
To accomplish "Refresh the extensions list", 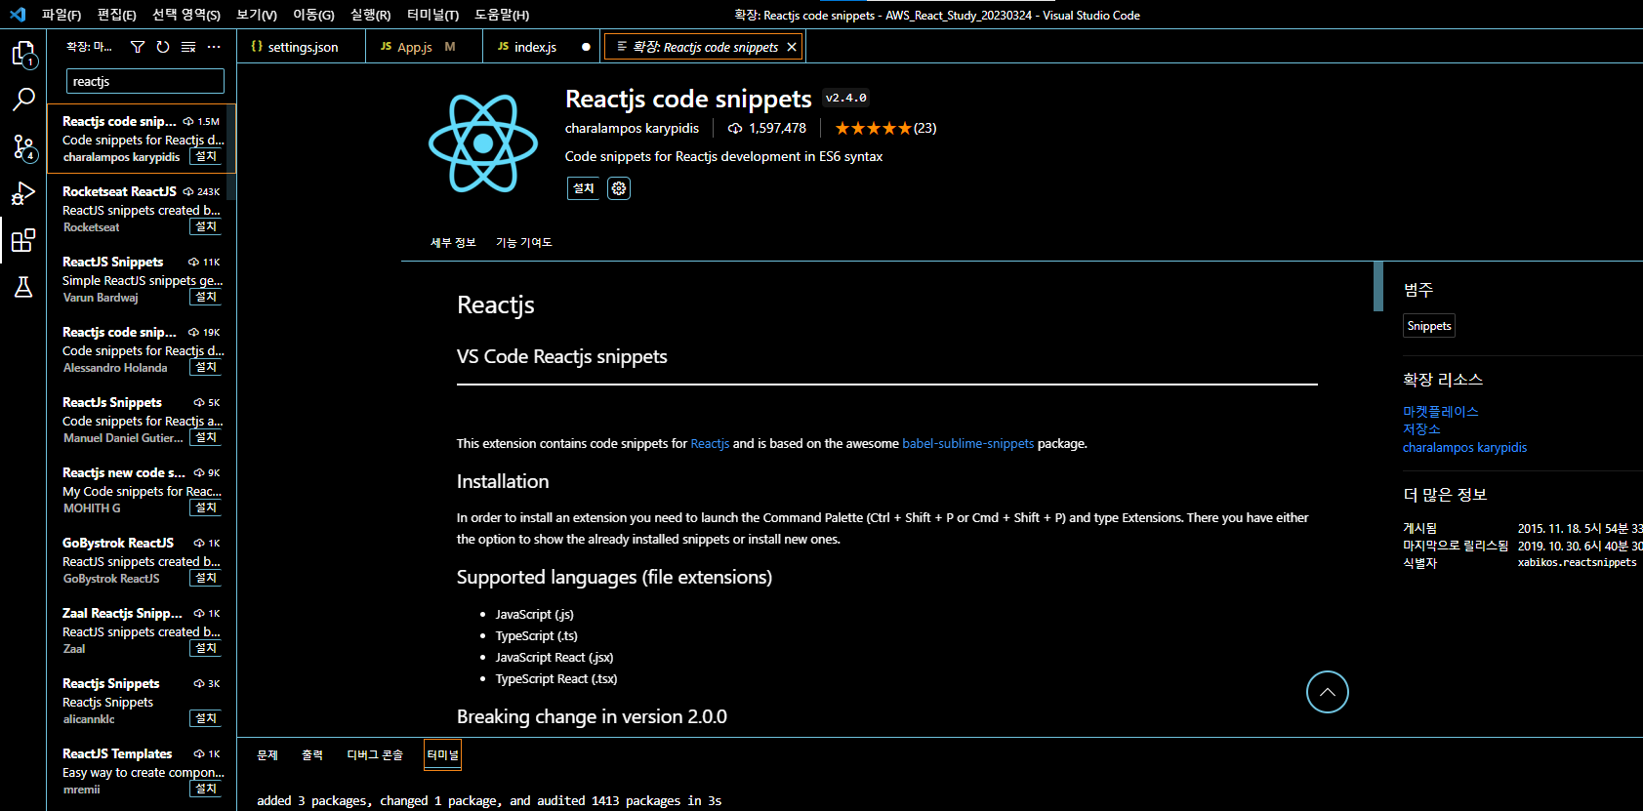I will click(x=163, y=47).
